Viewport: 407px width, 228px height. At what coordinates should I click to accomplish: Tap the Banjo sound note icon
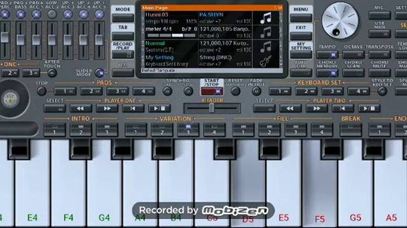[266, 32]
